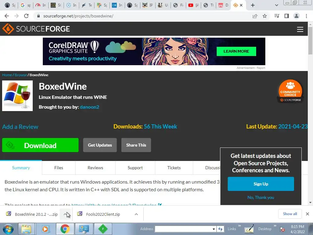The height and width of the screenshot is (235, 313).
Task: Open the Tickets tab
Action: 174,168
